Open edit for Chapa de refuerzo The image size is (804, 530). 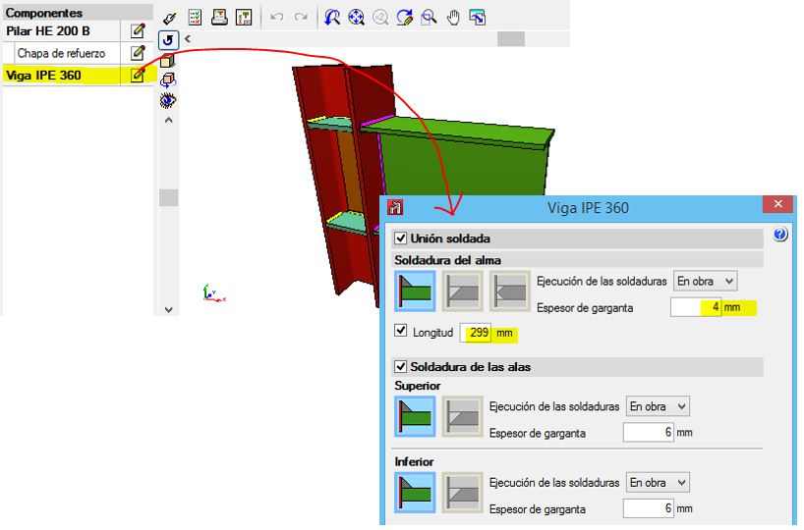pyautogui.click(x=138, y=53)
